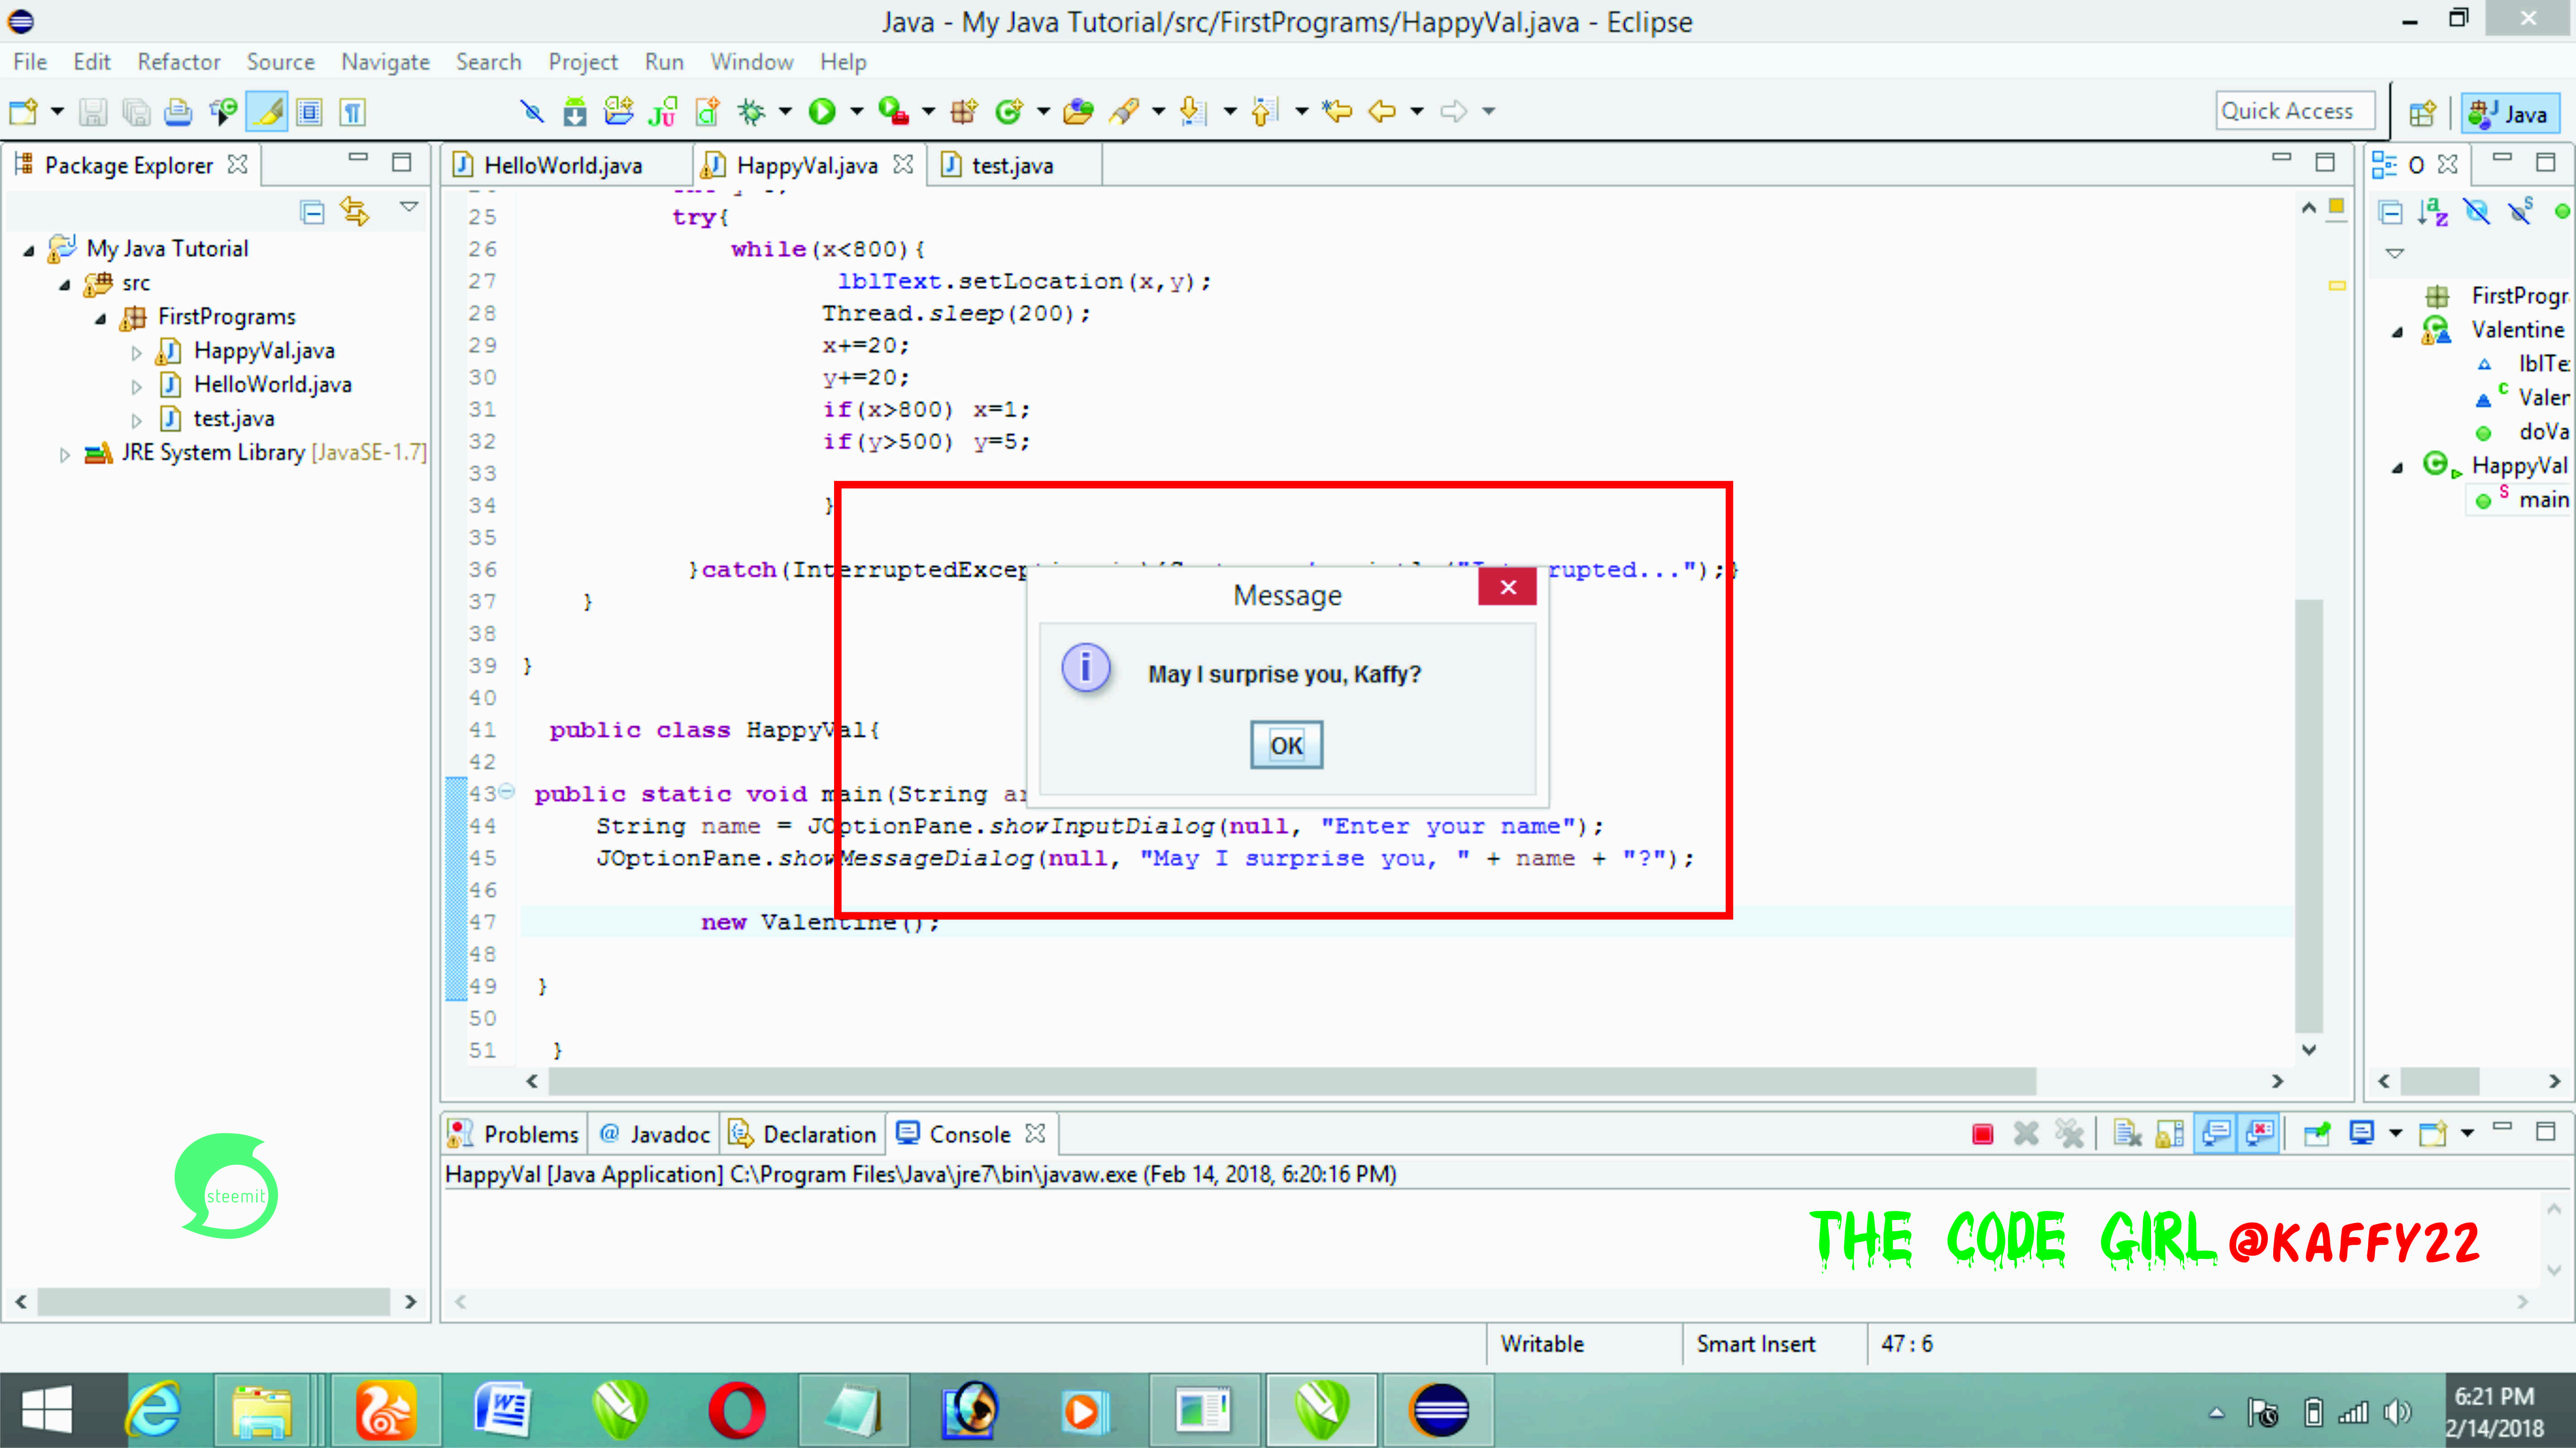Click the Open Perspective icon
The image size is (2576, 1448).
pos(2422,113)
